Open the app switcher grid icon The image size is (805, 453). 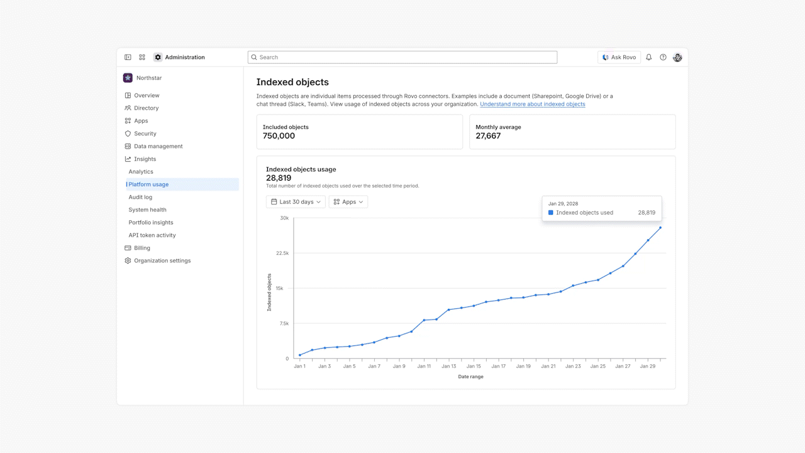point(142,57)
